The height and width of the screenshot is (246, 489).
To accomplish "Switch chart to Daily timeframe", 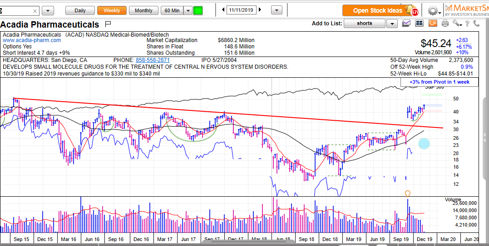I will click(80, 10).
